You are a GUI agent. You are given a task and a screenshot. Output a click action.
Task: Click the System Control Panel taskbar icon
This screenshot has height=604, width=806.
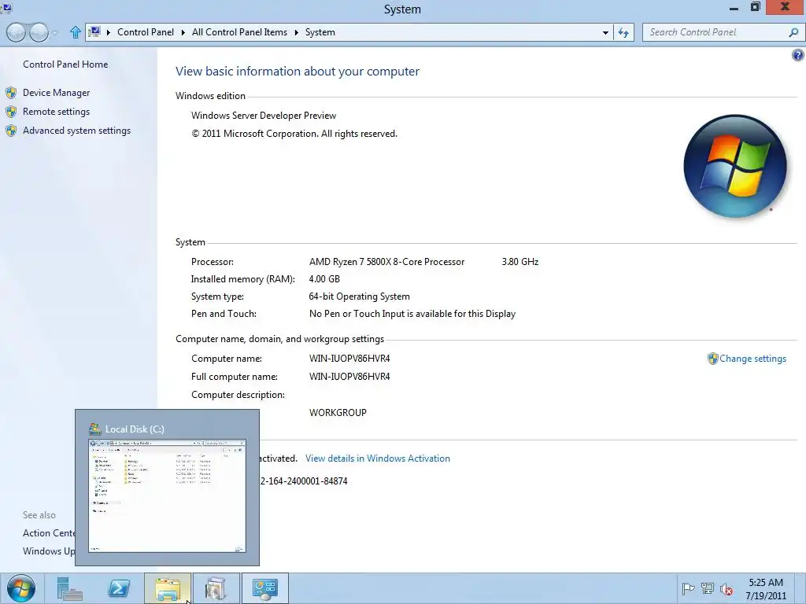tap(264, 588)
